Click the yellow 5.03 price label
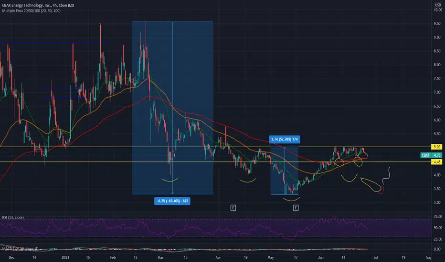445x262 pixels. pos(437,147)
